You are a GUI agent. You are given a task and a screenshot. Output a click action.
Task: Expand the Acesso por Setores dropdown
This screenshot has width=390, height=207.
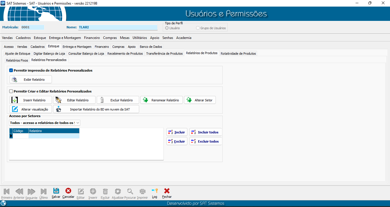point(77,123)
